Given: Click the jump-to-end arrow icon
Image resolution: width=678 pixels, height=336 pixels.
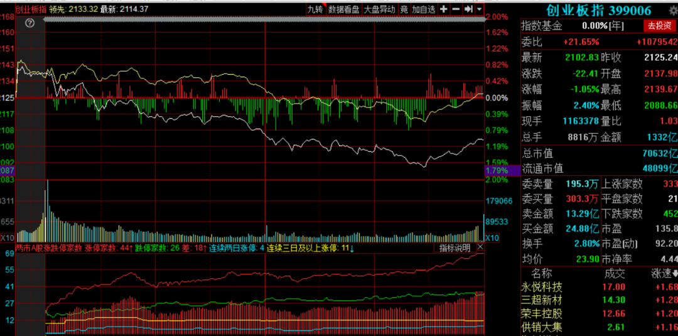Looking at the screenshot, I should click(468, 9).
